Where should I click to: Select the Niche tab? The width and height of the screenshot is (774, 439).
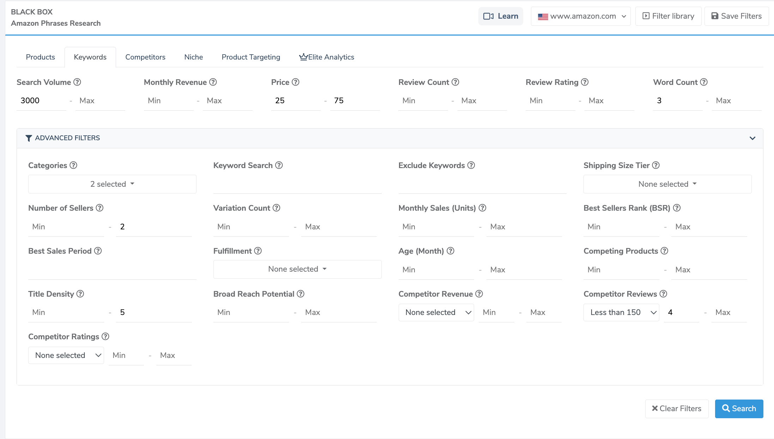[193, 57]
